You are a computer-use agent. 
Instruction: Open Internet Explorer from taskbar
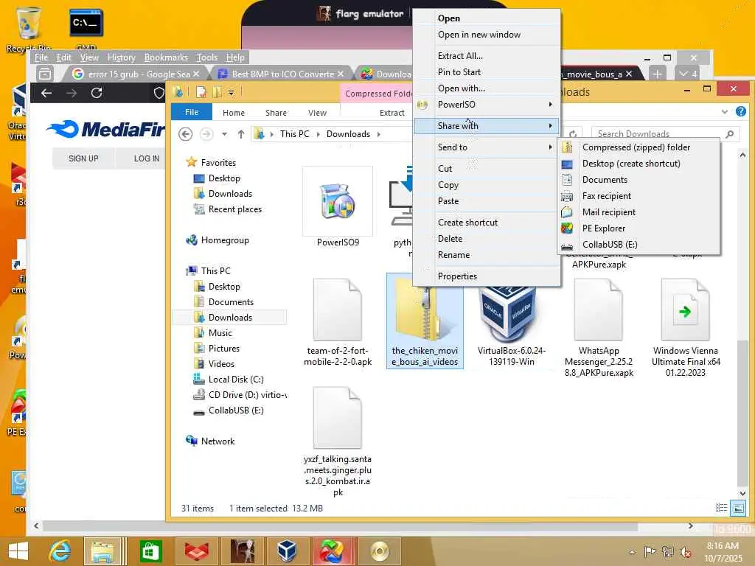pyautogui.click(x=60, y=551)
